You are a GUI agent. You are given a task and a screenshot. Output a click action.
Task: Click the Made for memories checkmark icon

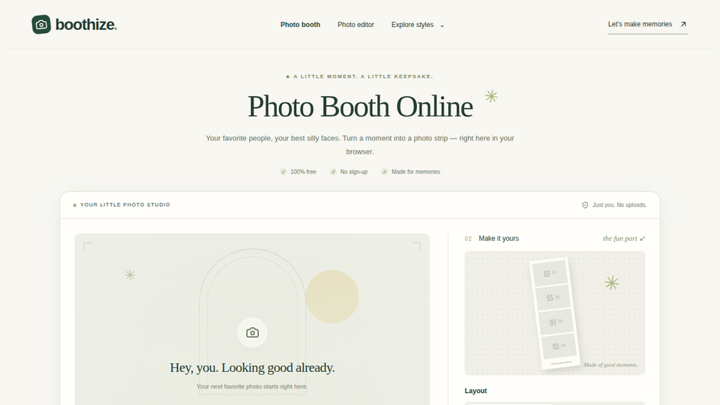(384, 172)
